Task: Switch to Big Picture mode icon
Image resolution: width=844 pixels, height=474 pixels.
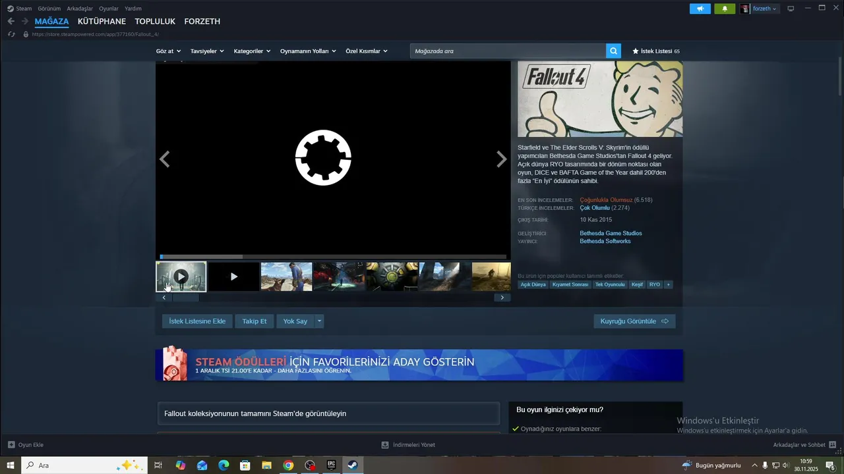Action: (x=791, y=9)
